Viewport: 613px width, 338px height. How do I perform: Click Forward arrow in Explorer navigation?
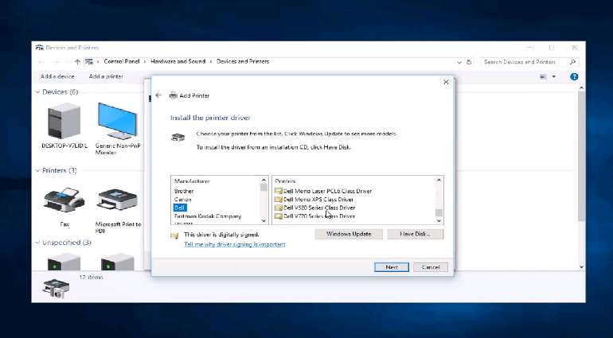pyautogui.click(x=56, y=62)
